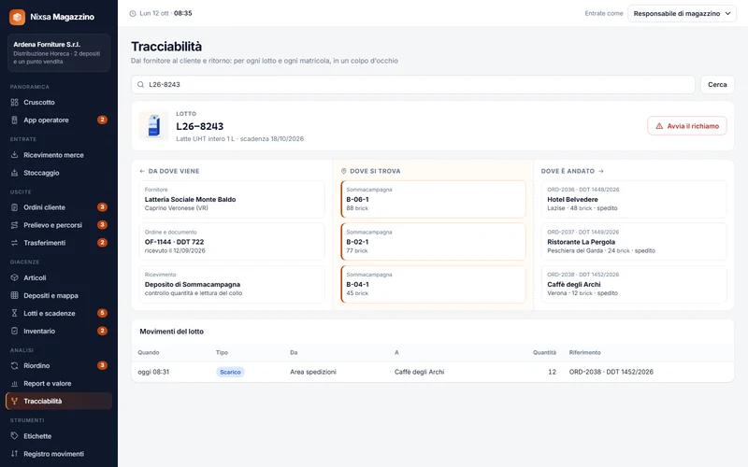The height and width of the screenshot is (467, 748).
Task: Select Report e valore menu item
Action: coord(59,383)
